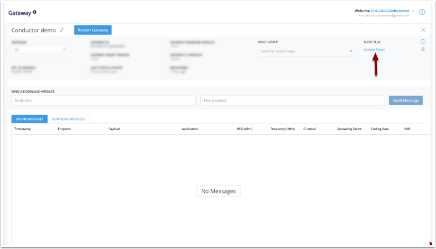
Task: Click the info icon next to Gateway title
Action: click(x=35, y=12)
